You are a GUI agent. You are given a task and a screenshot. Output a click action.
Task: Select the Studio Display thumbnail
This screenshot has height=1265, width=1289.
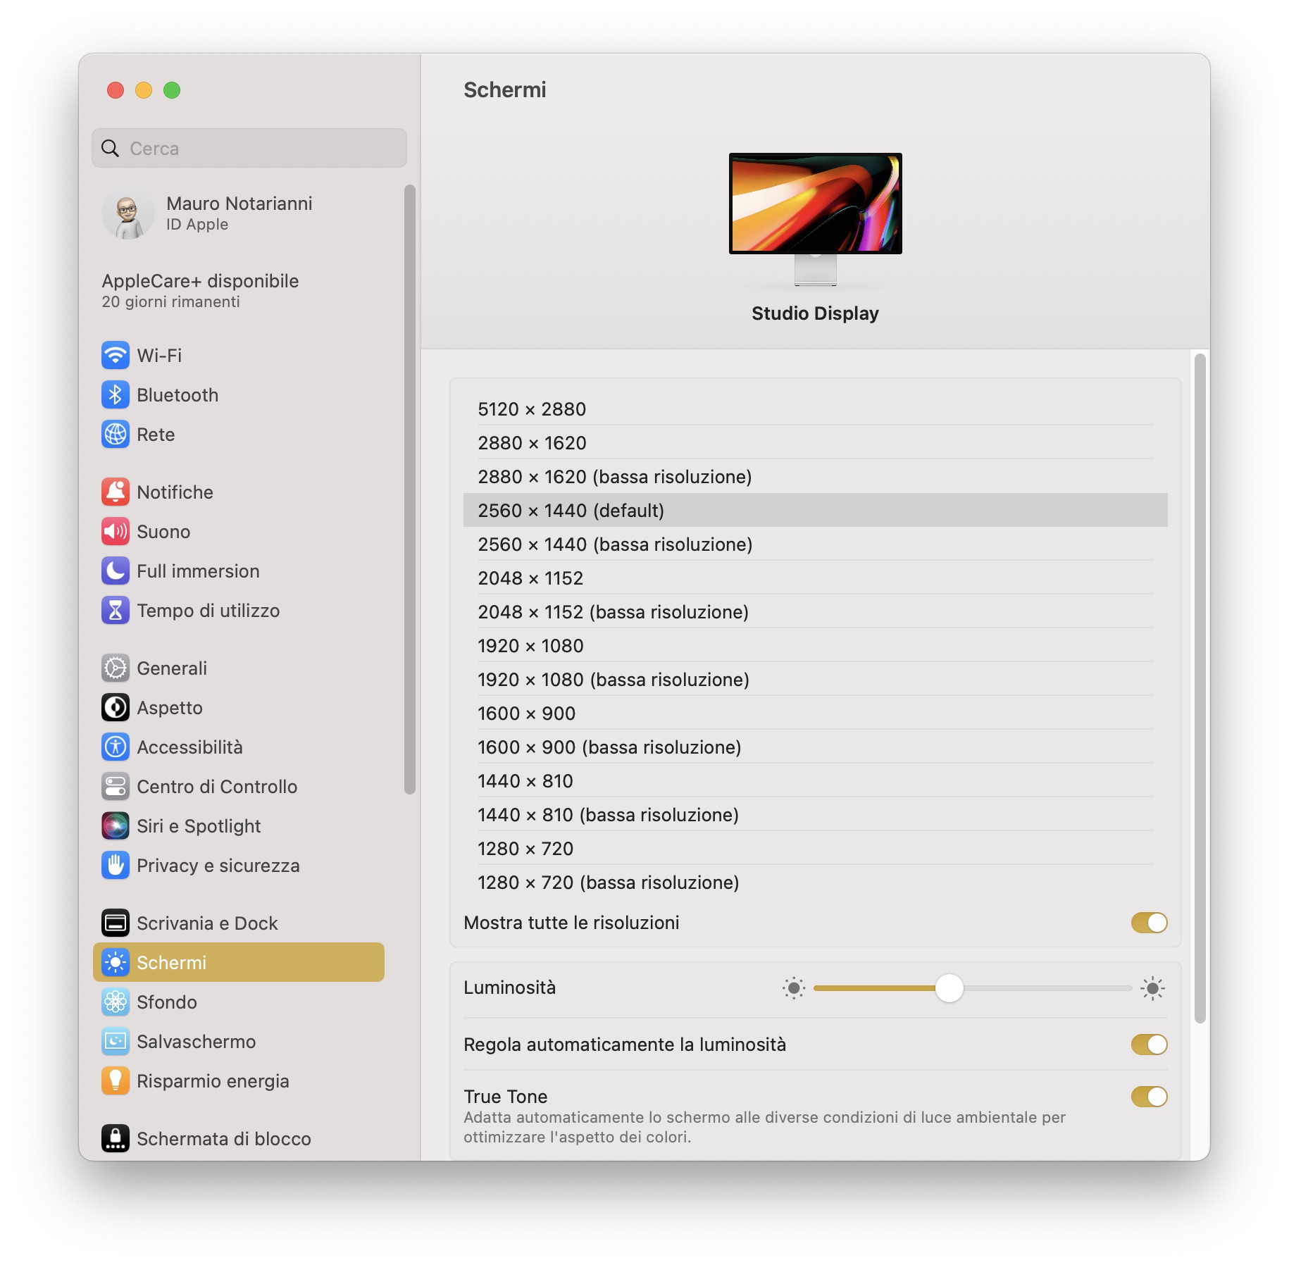[x=815, y=218]
